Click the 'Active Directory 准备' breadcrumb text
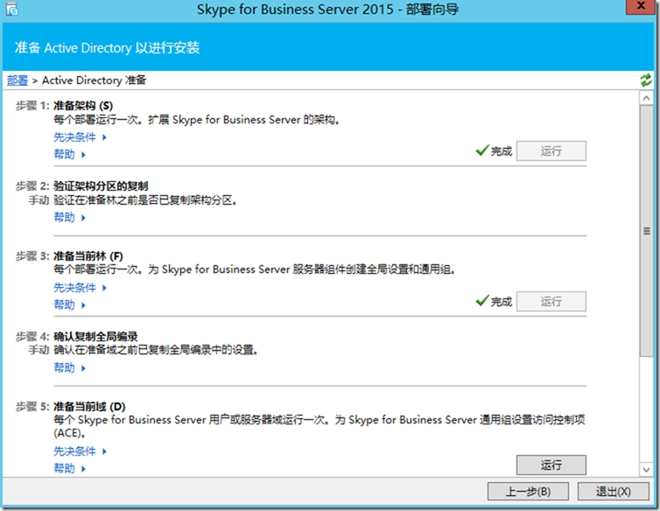 (x=94, y=80)
